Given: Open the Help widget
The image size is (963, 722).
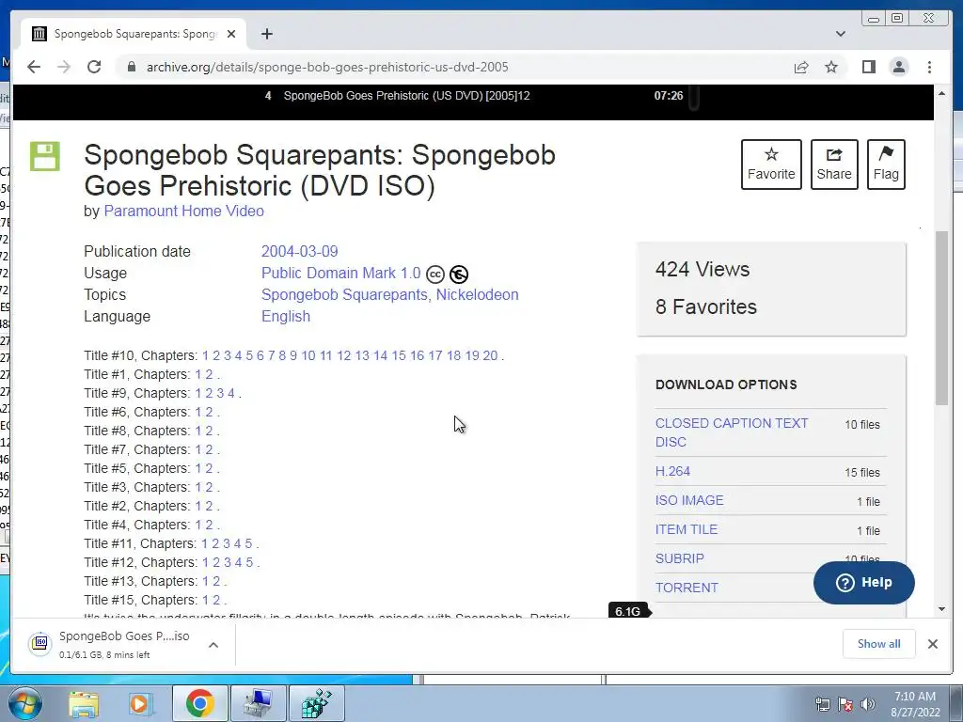Looking at the screenshot, I should tap(863, 583).
